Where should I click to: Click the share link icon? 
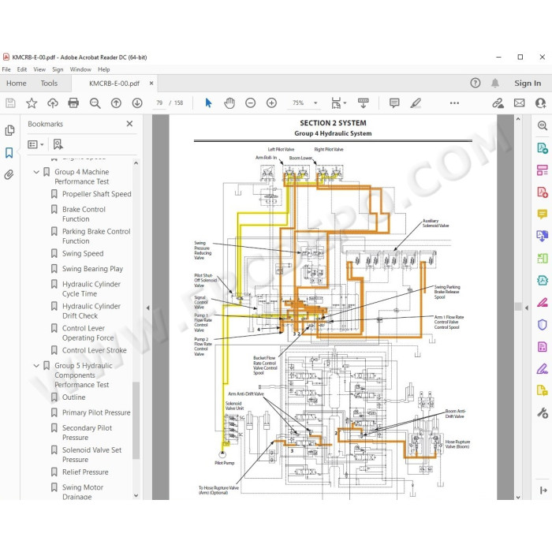tap(498, 103)
